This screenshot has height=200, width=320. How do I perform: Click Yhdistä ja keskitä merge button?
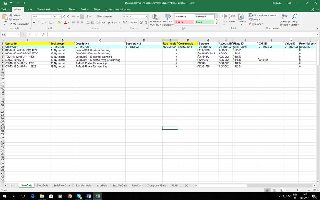tap(107, 22)
